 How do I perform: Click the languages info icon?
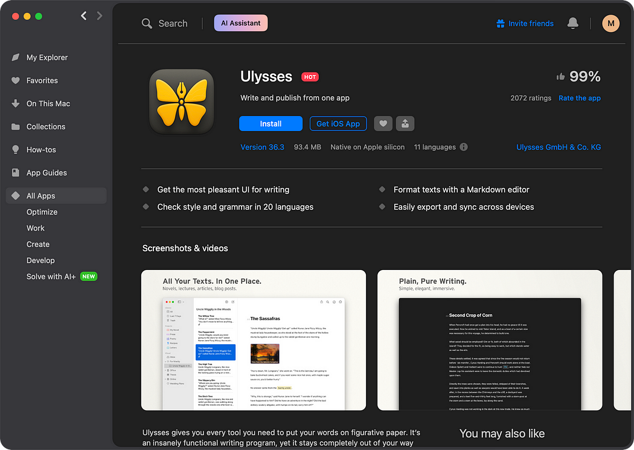pos(464,147)
